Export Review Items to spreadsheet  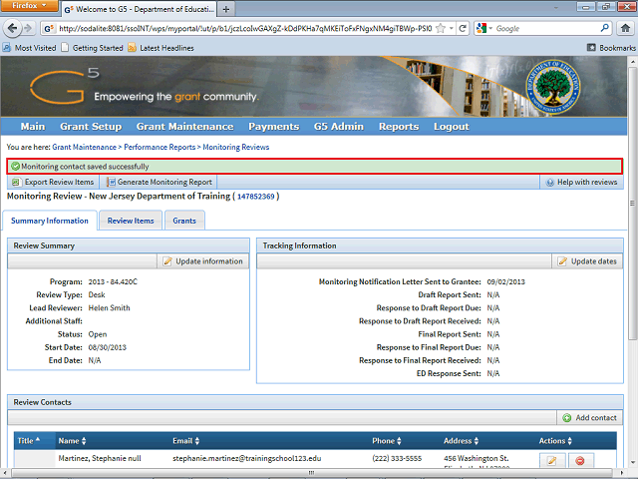pos(53,182)
